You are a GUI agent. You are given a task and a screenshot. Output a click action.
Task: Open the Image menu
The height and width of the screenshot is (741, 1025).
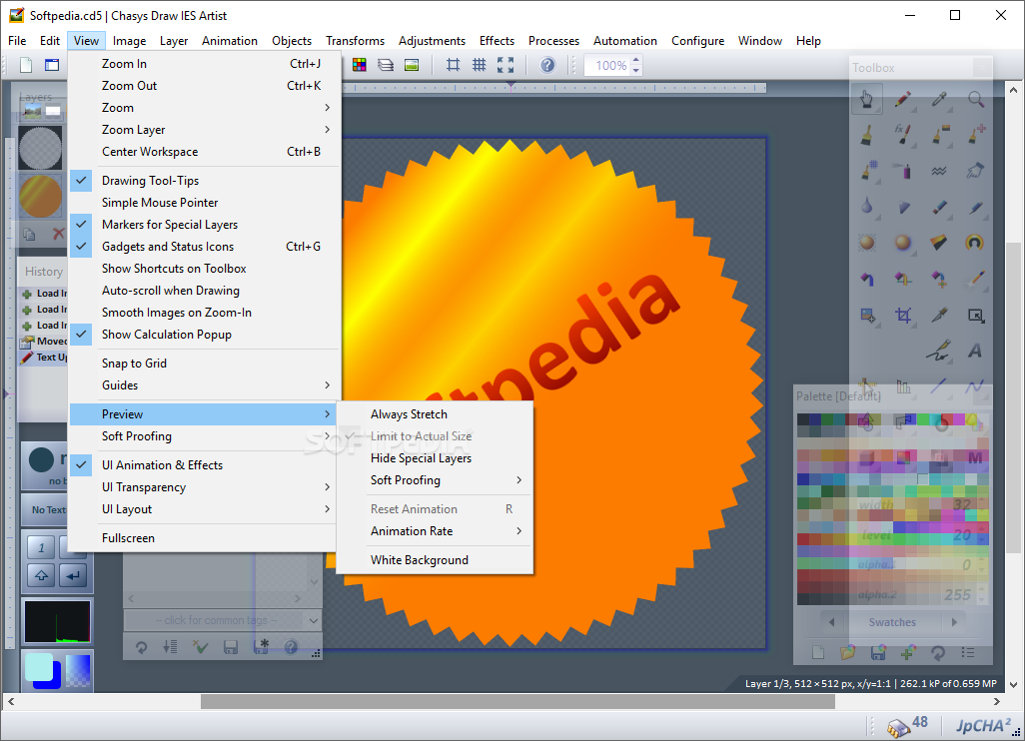[x=130, y=41]
